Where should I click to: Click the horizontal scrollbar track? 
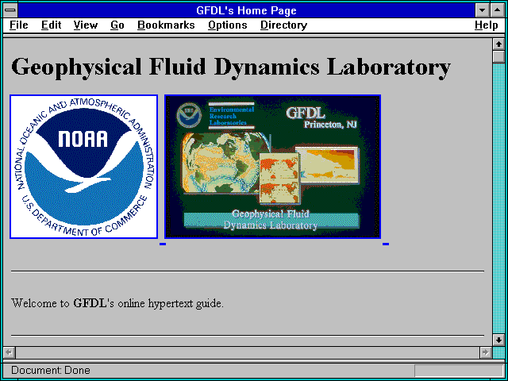click(248, 352)
